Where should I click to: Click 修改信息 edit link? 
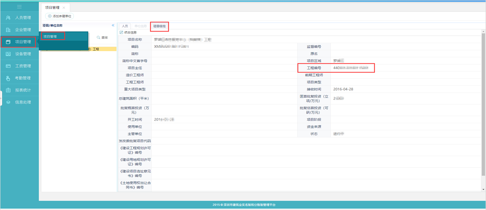[x=128, y=32]
